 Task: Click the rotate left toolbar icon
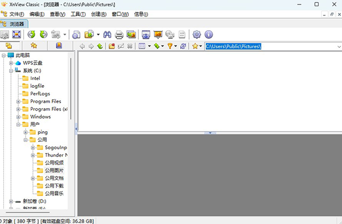click(31, 34)
